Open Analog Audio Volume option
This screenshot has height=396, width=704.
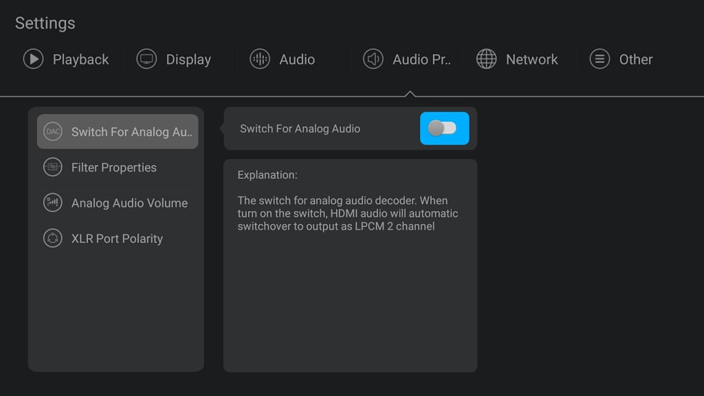(x=129, y=203)
